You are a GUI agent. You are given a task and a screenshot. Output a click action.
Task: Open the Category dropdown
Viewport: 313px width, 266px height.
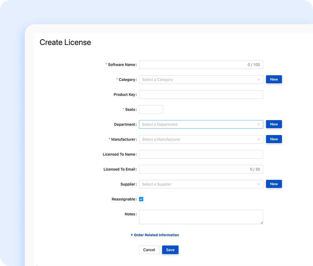201,80
